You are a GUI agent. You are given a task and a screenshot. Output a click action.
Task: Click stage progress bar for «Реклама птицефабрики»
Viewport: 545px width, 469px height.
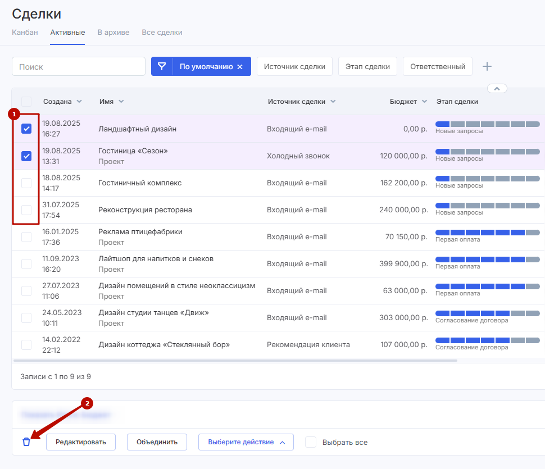(x=487, y=232)
